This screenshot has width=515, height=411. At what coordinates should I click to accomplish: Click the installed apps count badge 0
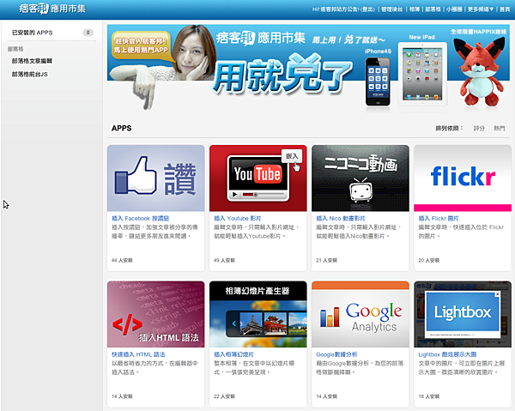[88, 33]
